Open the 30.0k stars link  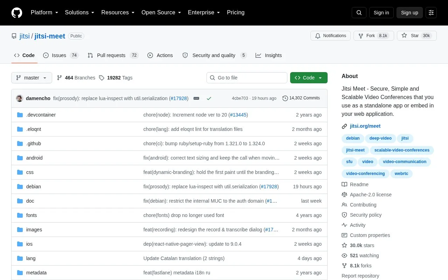358,245
